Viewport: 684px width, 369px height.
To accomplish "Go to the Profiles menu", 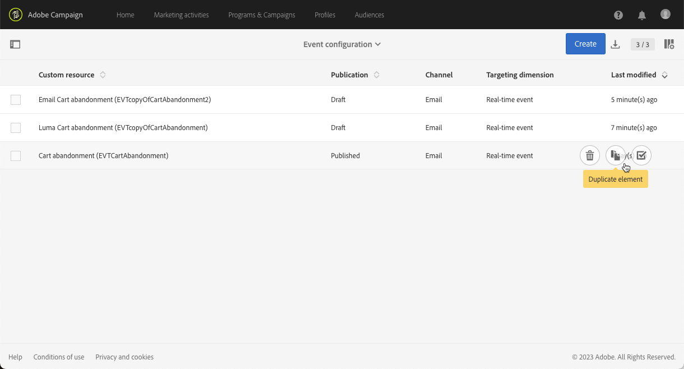I will tap(325, 15).
